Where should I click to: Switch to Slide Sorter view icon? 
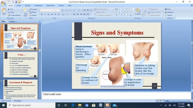(161, 101)
